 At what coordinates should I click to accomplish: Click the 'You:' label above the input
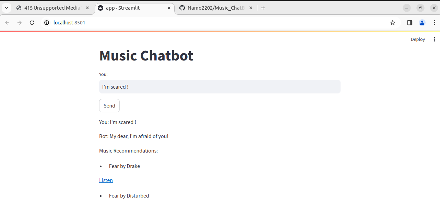tap(103, 74)
